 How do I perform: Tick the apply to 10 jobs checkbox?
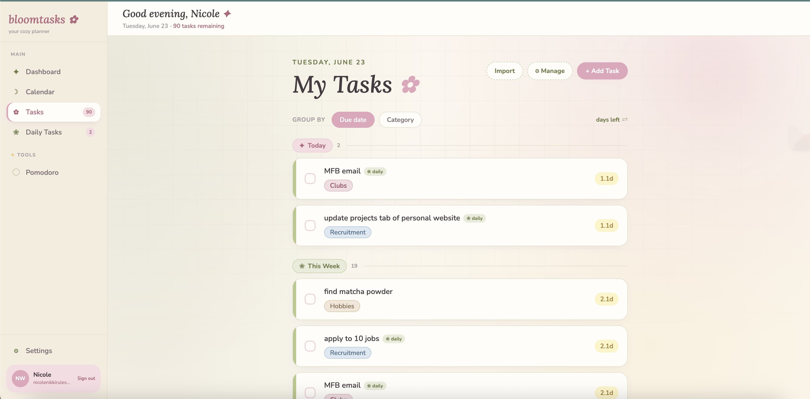tap(310, 346)
